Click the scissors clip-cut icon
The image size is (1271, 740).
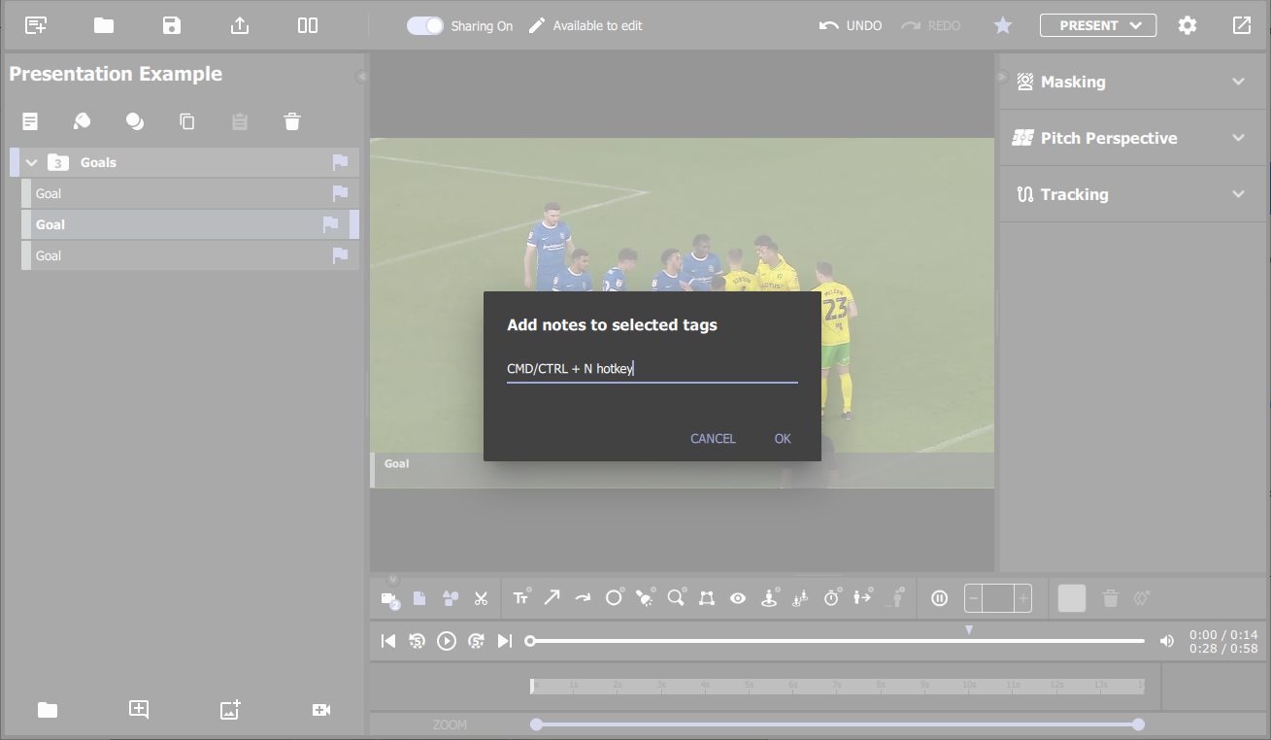click(481, 598)
